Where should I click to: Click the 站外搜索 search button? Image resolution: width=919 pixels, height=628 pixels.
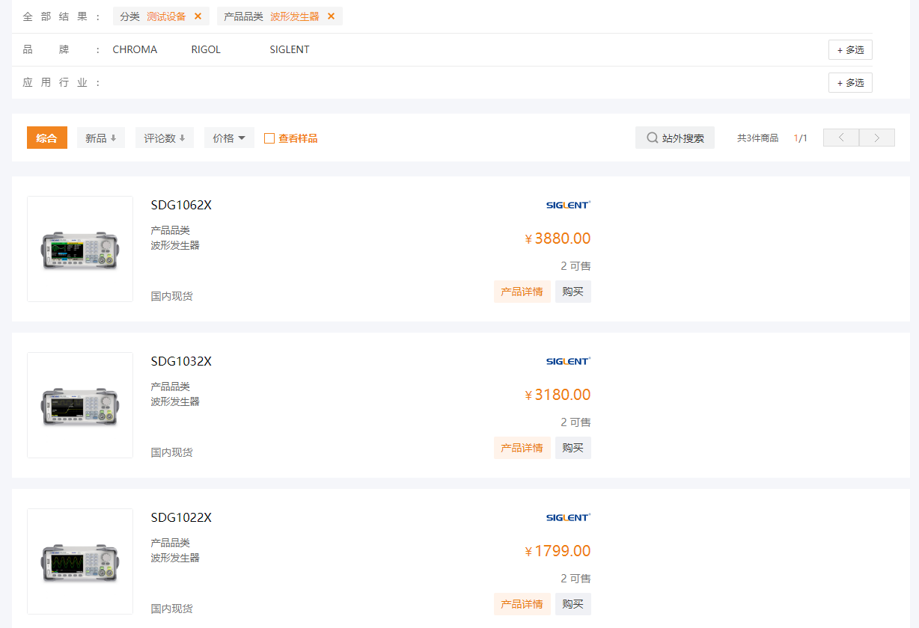[675, 138]
